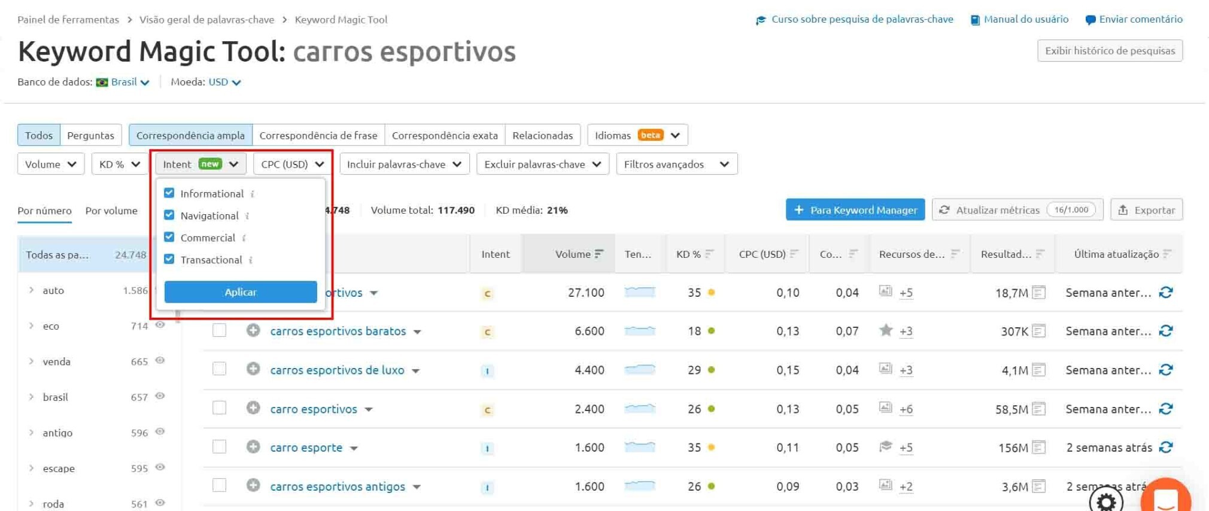
Task: Sort by Última atualização column icon
Action: coord(1167,254)
